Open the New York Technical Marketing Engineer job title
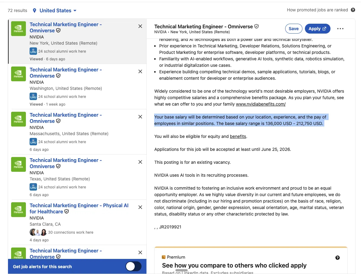The height and width of the screenshot is (274, 361). tap(66, 27)
